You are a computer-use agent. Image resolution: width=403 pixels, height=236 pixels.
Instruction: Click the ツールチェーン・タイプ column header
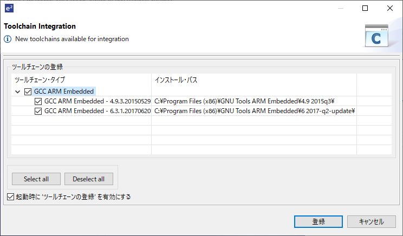81,80
